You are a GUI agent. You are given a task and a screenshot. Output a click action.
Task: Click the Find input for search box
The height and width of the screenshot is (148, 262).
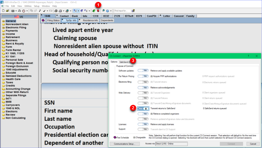tap(122, 11)
